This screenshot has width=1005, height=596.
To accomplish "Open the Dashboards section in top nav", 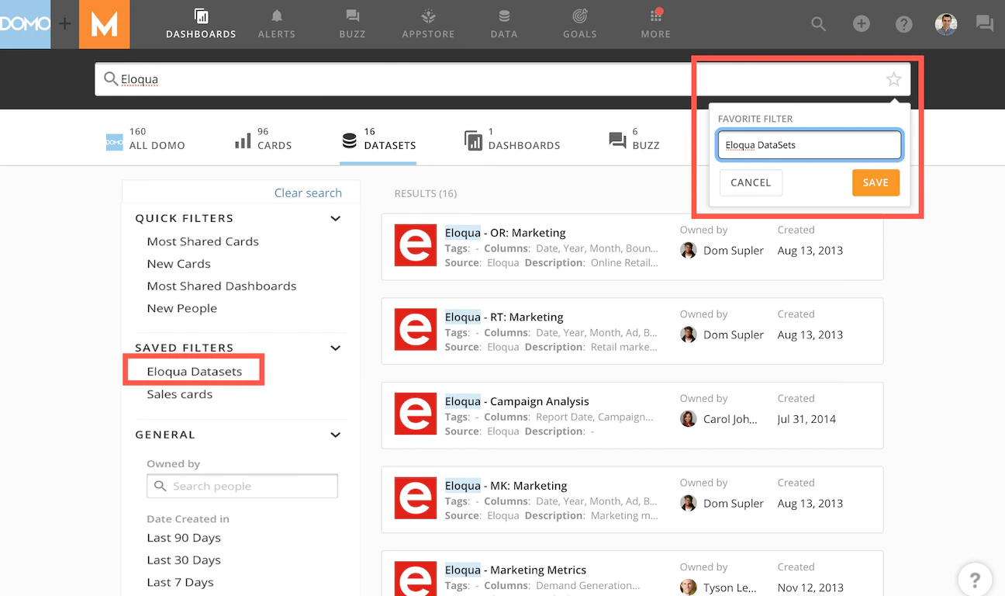I will tap(201, 23).
